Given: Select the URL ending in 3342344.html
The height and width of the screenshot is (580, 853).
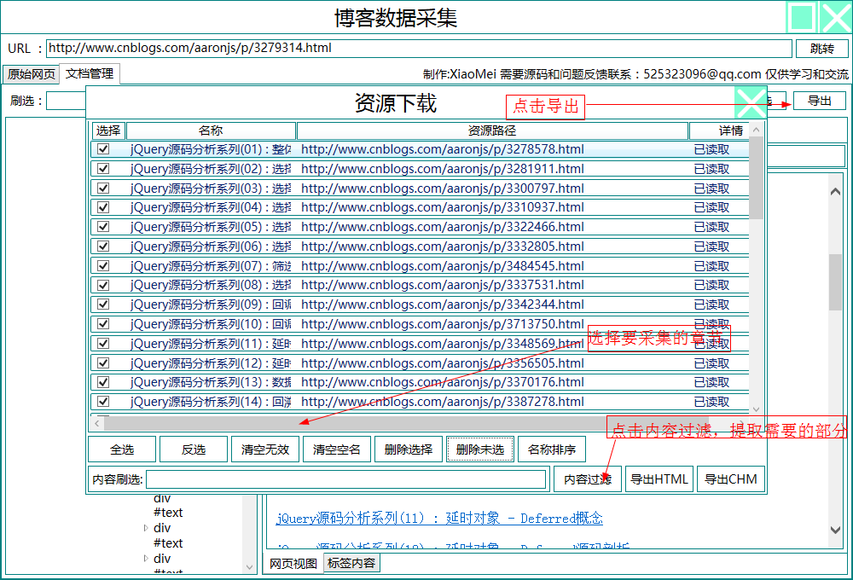Looking at the screenshot, I should click(442, 304).
